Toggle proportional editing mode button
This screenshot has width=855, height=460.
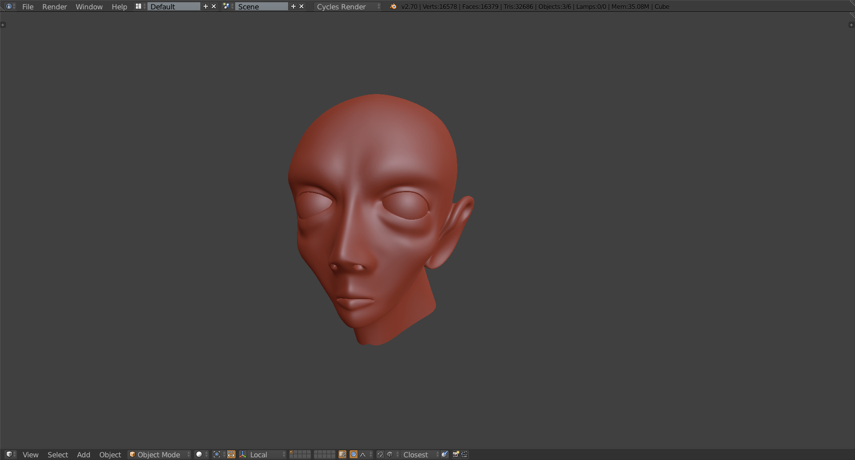click(354, 454)
